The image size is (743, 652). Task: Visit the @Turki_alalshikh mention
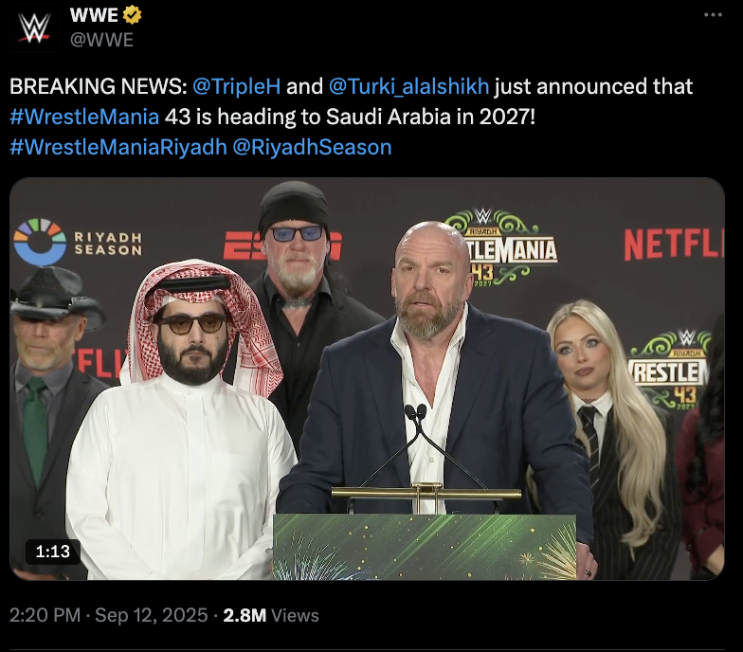pos(408,87)
